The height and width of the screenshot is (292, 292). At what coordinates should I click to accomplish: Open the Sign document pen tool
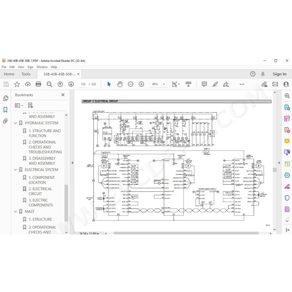click(226, 84)
